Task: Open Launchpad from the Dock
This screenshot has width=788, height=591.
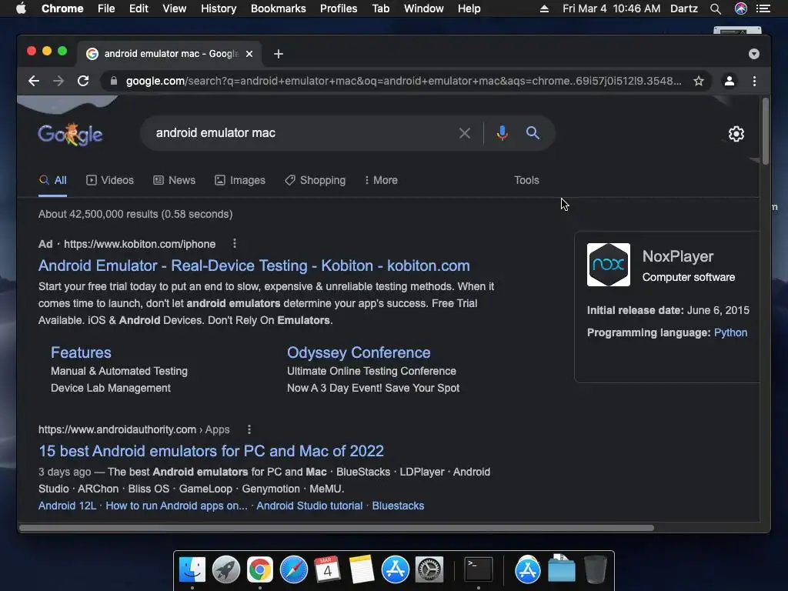Action: coord(226,569)
